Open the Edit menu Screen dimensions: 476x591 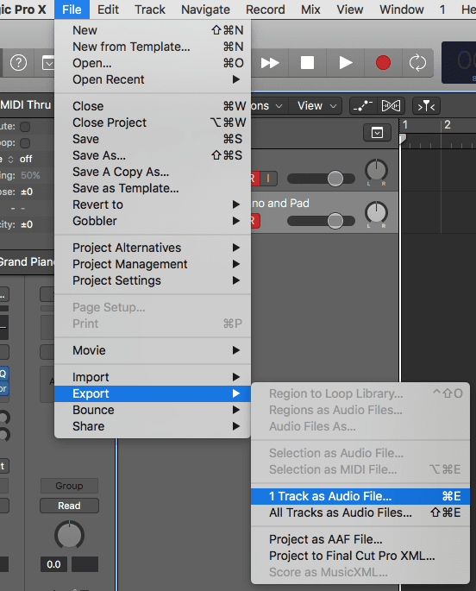[x=108, y=9]
